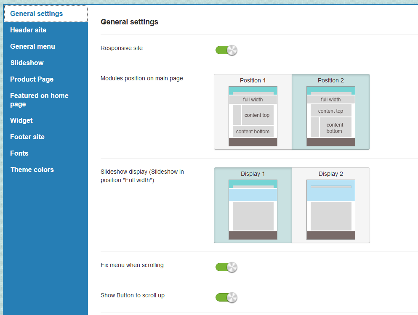The height and width of the screenshot is (315, 418).
Task: Open Theme colors settings
Action: (32, 169)
